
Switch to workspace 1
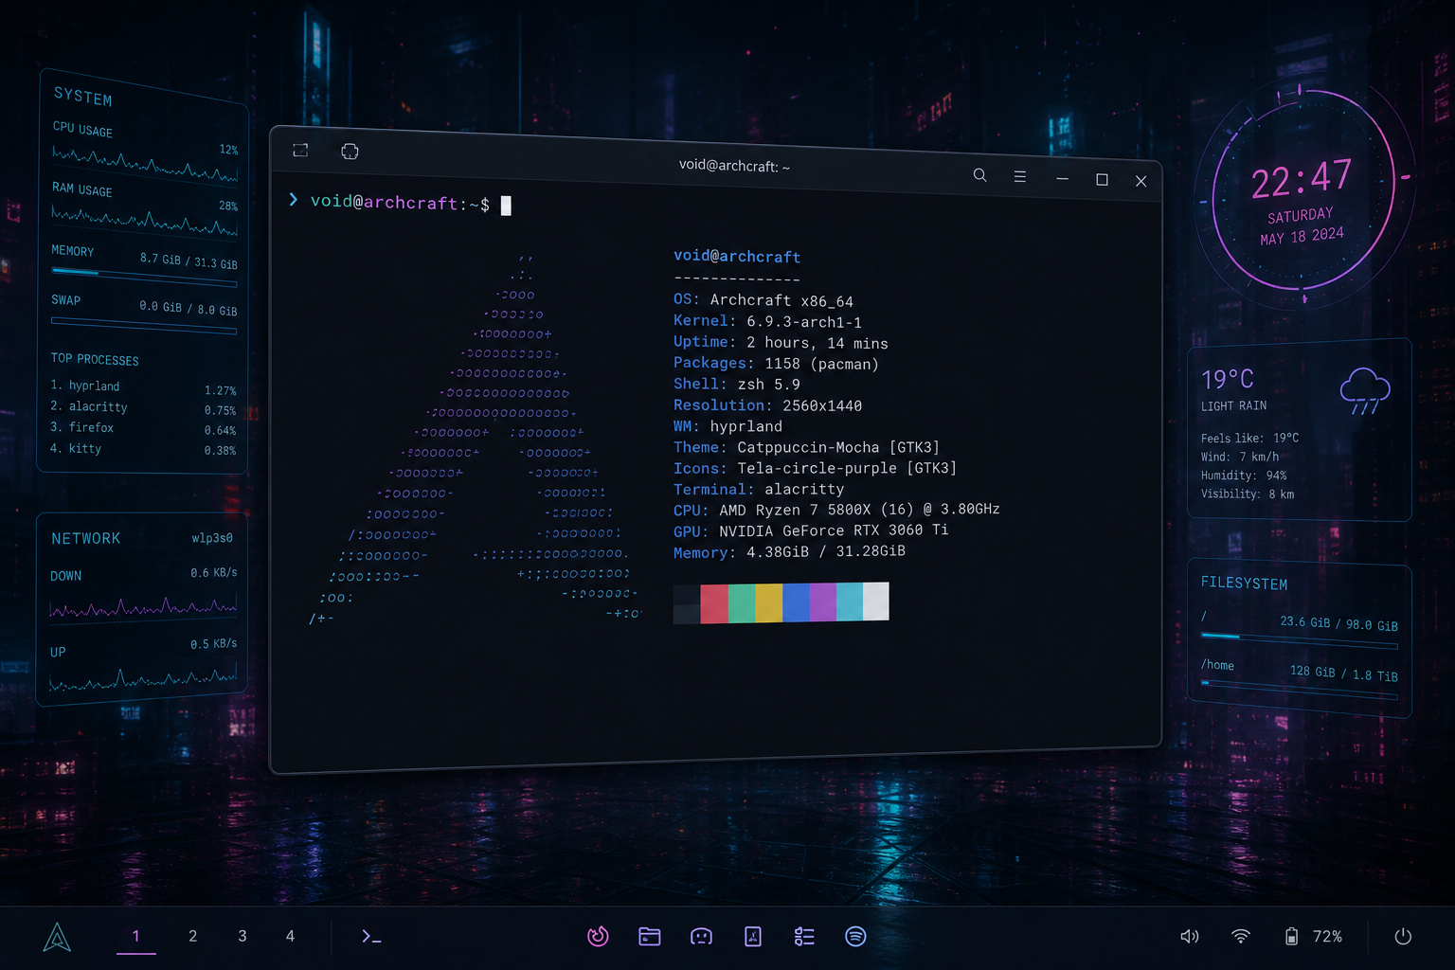tap(136, 936)
